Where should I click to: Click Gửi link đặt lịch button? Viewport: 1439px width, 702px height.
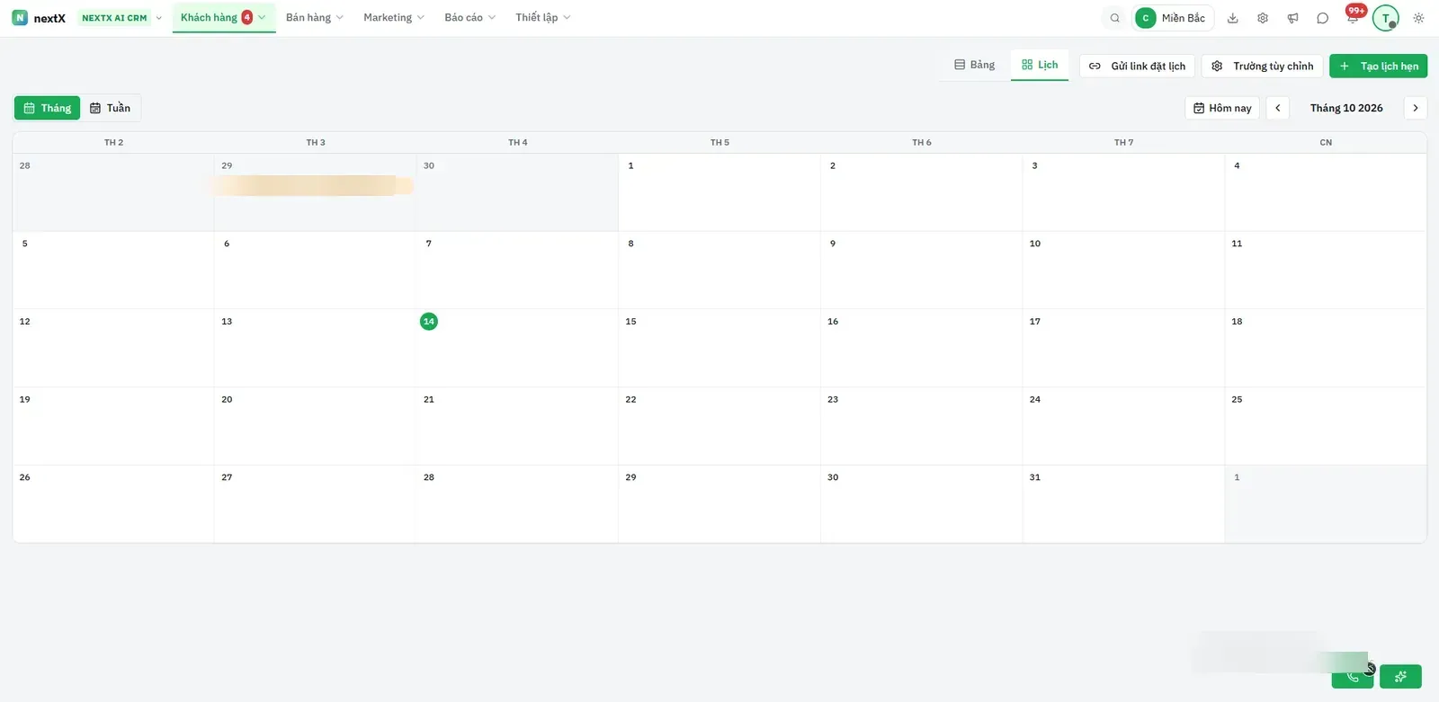(1137, 66)
